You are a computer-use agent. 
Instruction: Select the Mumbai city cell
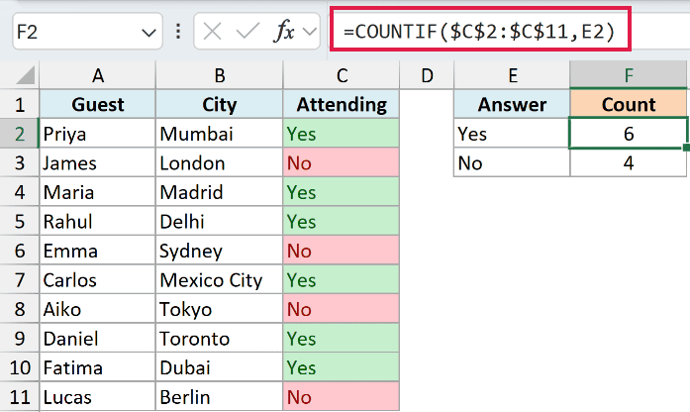(x=219, y=134)
